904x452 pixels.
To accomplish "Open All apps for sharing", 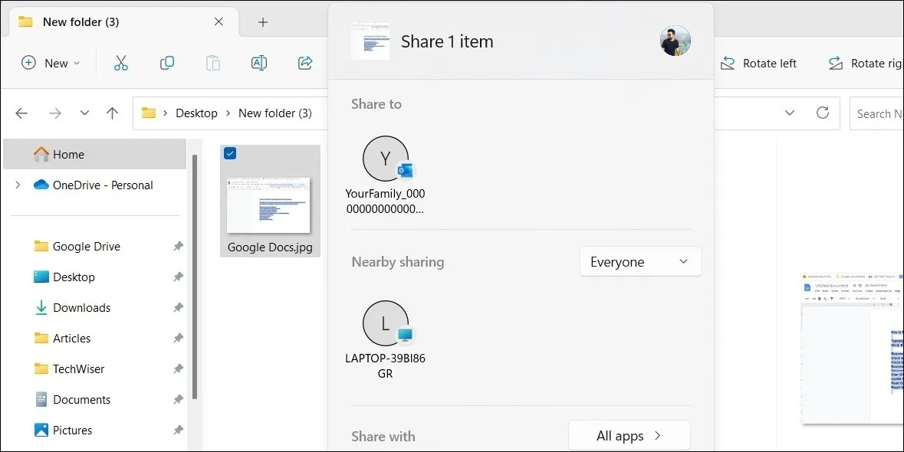I will point(629,435).
